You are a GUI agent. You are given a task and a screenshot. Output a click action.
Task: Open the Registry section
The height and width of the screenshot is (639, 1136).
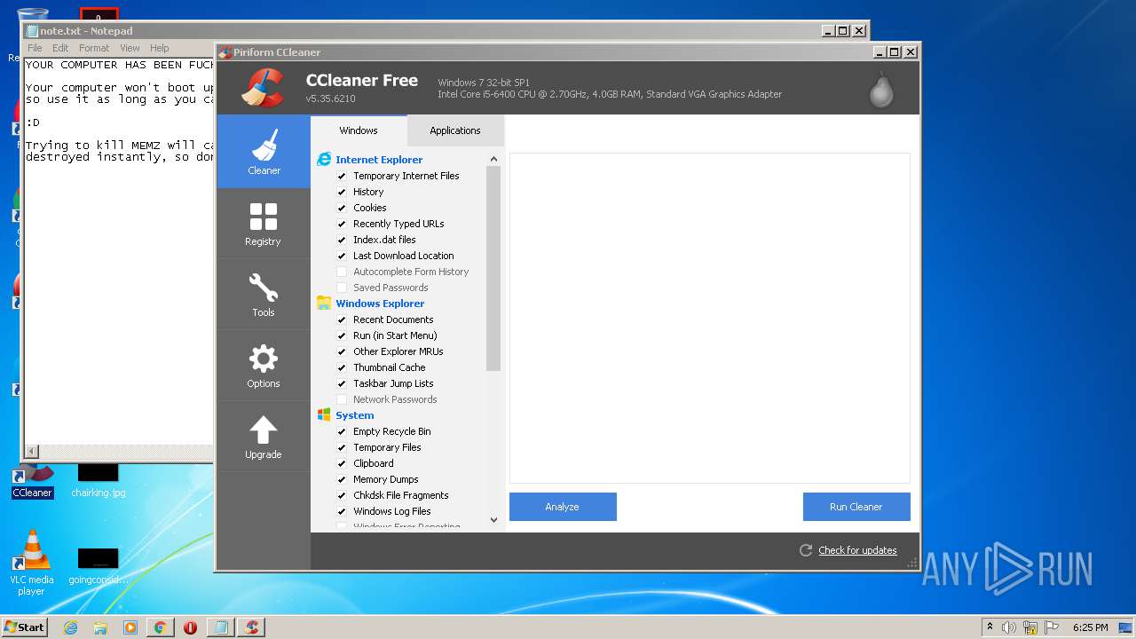tap(264, 224)
